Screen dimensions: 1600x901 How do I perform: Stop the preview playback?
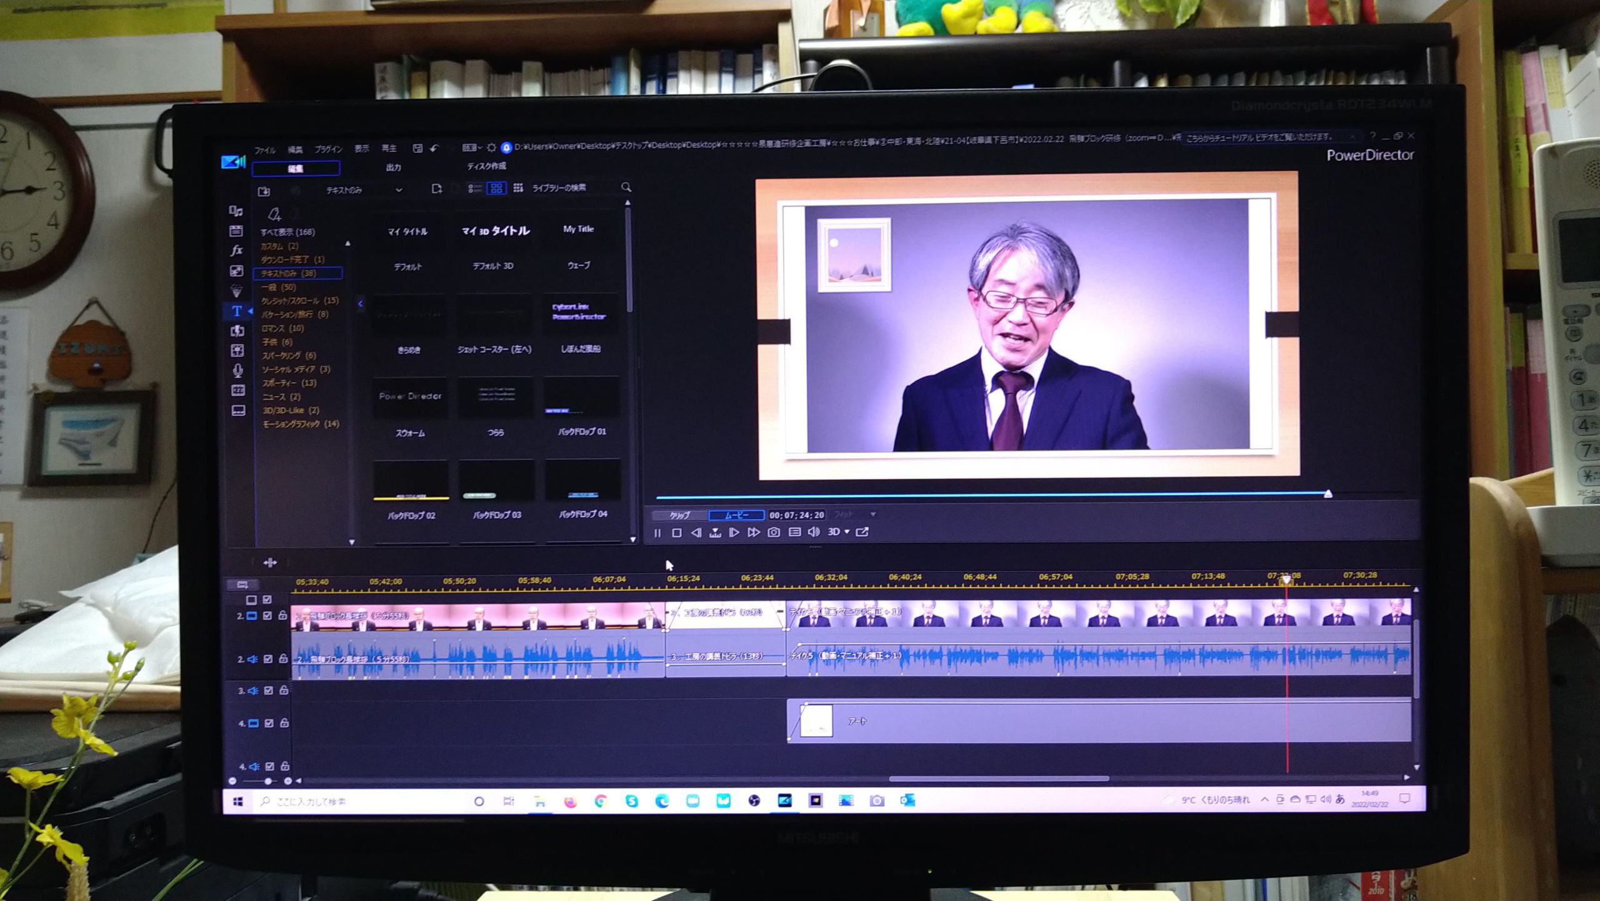676,533
